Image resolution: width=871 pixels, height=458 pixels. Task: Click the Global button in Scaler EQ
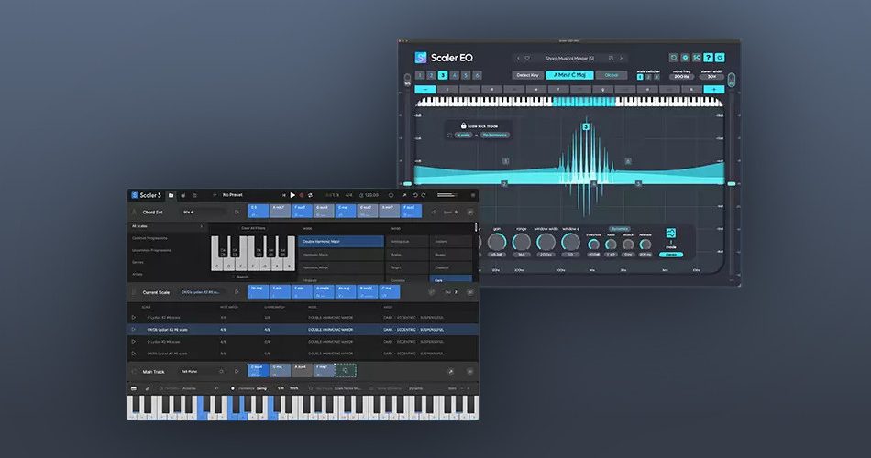[x=612, y=75]
